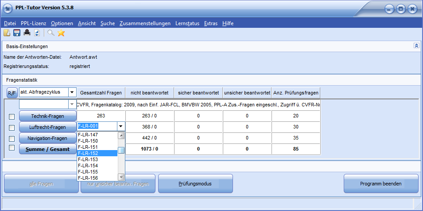Viewport: 423px width, 211px height.
Task: Collapse the Basis-Einstellungen panel chevrons
Action: pyautogui.click(x=416, y=46)
